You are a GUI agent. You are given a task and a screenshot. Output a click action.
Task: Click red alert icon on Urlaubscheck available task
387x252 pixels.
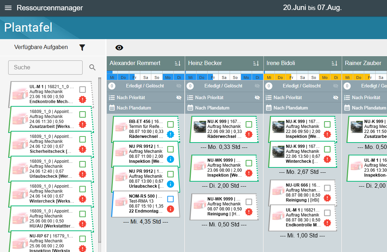[x=83, y=174]
